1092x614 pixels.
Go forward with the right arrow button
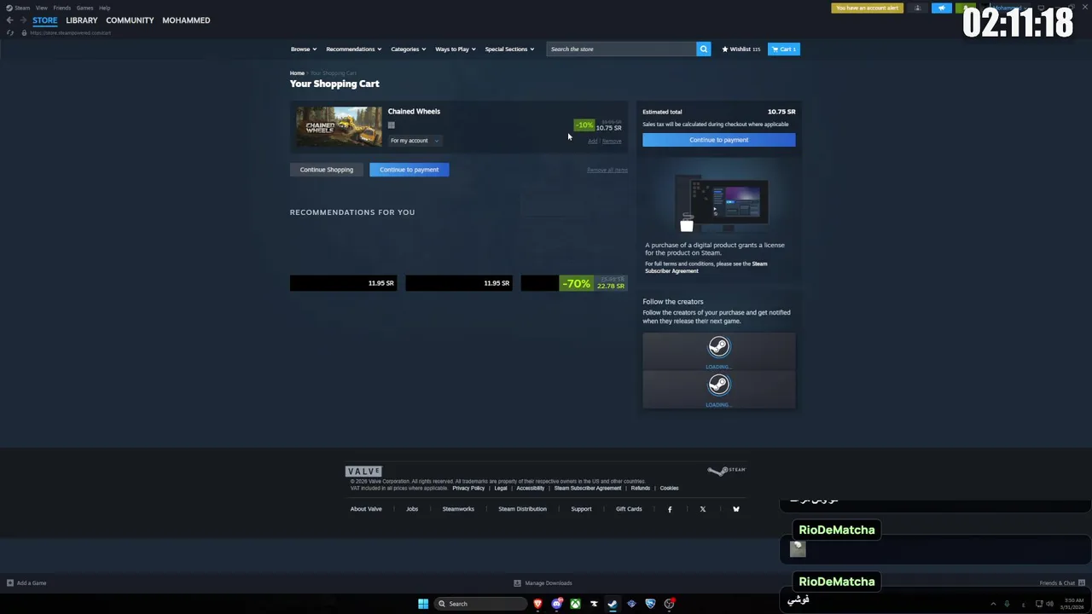[x=21, y=20]
